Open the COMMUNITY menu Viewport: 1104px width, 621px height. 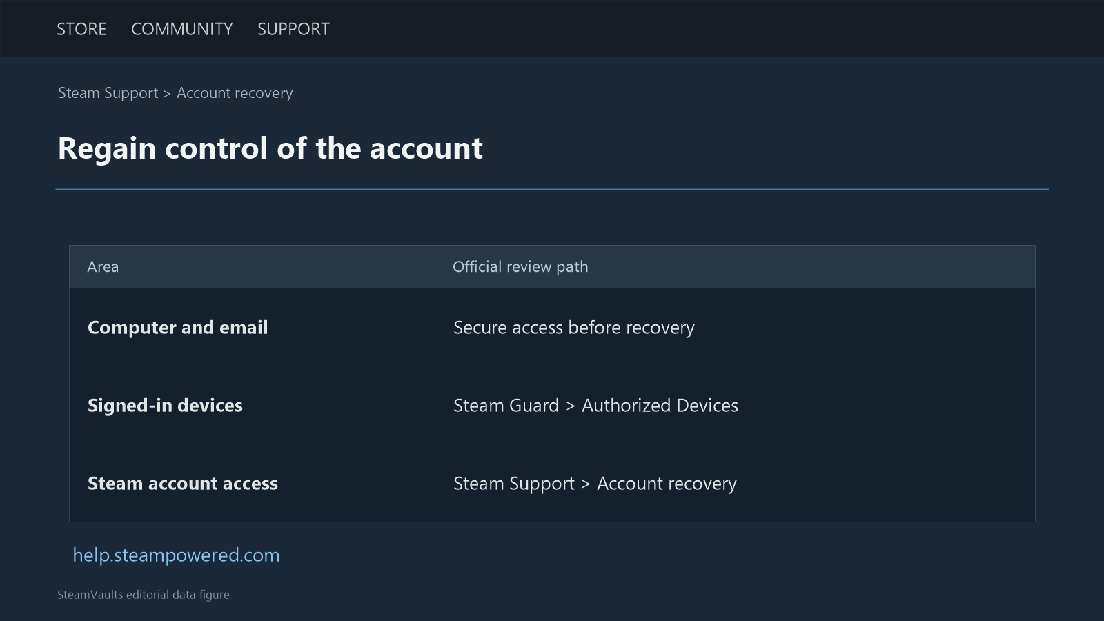pos(182,29)
